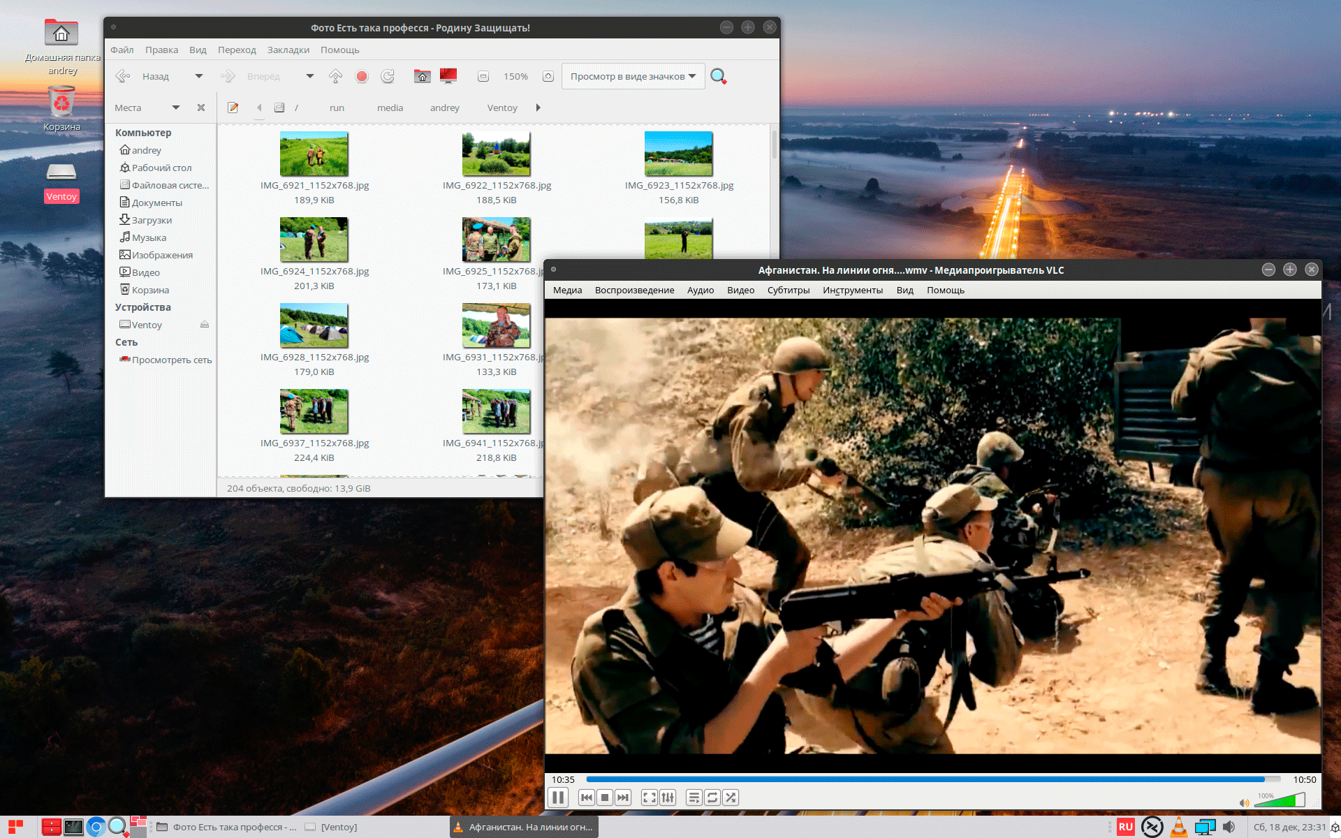This screenshot has width=1341, height=838.
Task: Show the VLC playlist
Action: 694,797
